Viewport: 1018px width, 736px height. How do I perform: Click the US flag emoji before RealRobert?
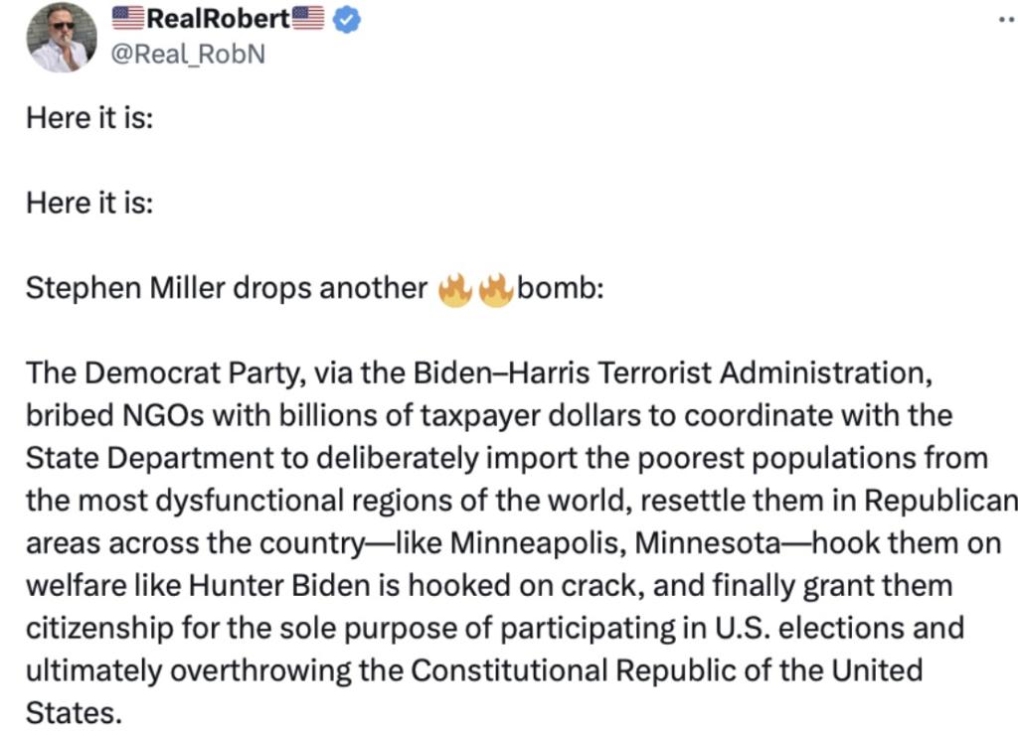pyautogui.click(x=127, y=18)
